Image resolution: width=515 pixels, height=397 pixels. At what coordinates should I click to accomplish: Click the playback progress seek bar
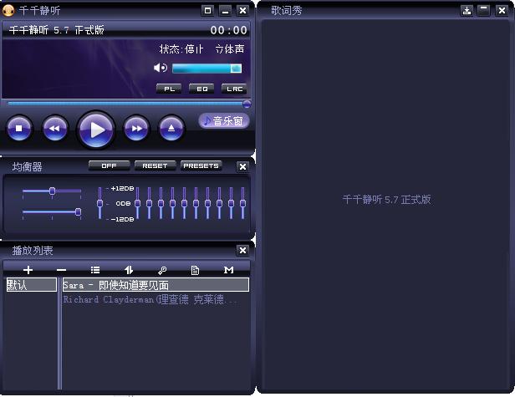(x=128, y=104)
